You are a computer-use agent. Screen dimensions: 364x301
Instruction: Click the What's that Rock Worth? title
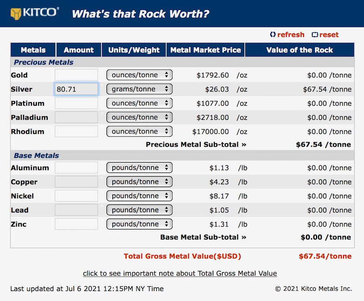pos(140,14)
